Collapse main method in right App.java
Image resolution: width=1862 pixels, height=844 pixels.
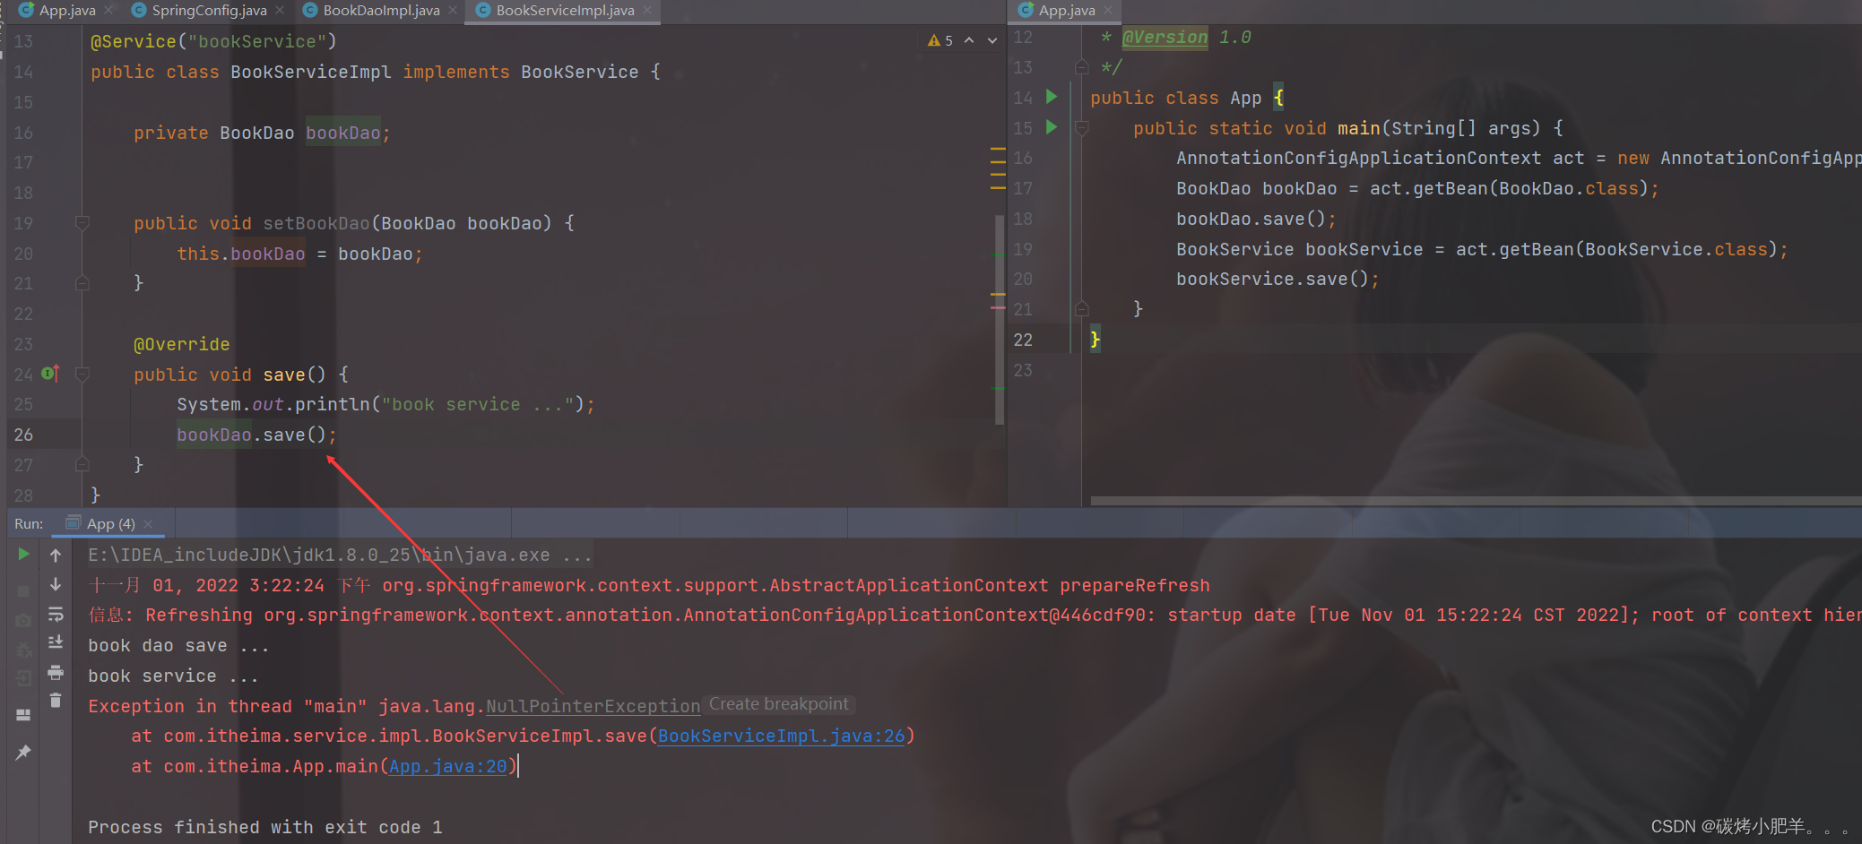(1082, 128)
